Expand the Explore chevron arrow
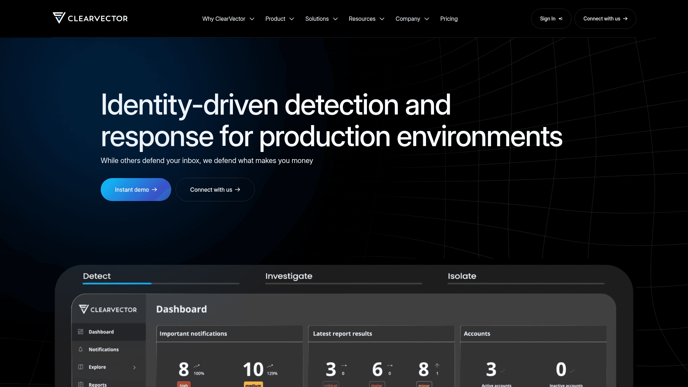The image size is (688, 387). click(134, 367)
